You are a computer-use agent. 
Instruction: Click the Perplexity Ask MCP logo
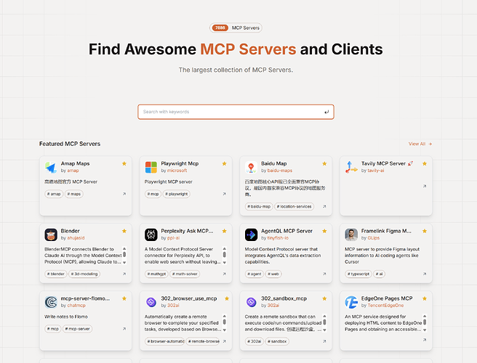tap(151, 234)
